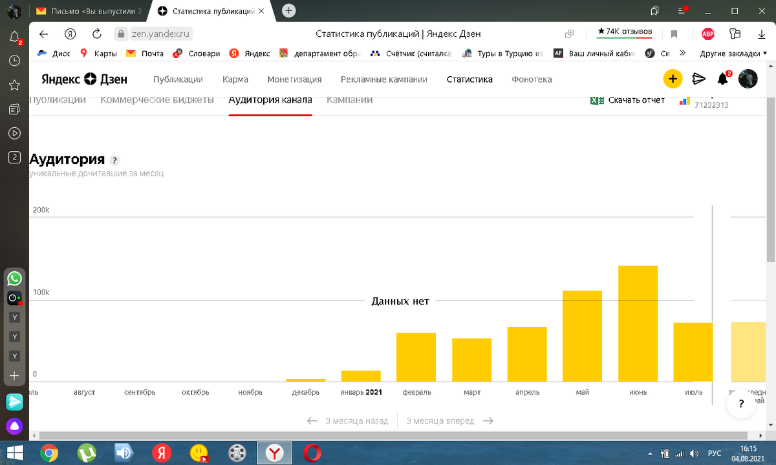Open Монетизация section
776x465 pixels.
pos(294,79)
